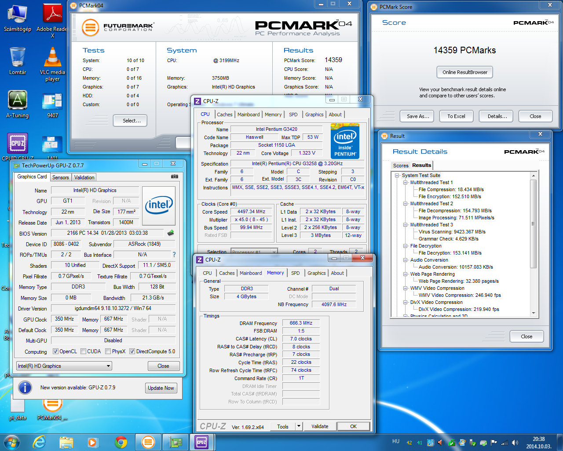Launch Google Chrome from the taskbar
Screen dimensions: 563x451
coord(121,442)
